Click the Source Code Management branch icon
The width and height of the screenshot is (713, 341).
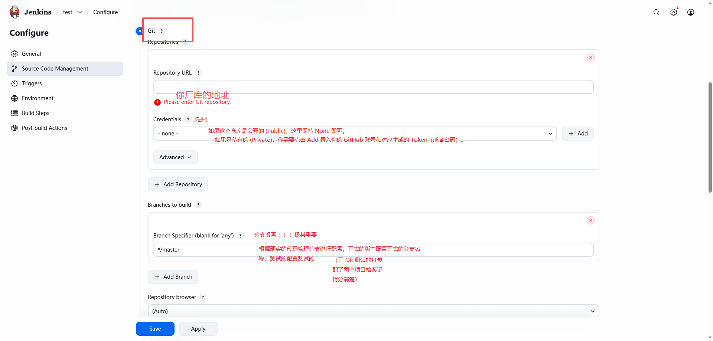(x=14, y=69)
